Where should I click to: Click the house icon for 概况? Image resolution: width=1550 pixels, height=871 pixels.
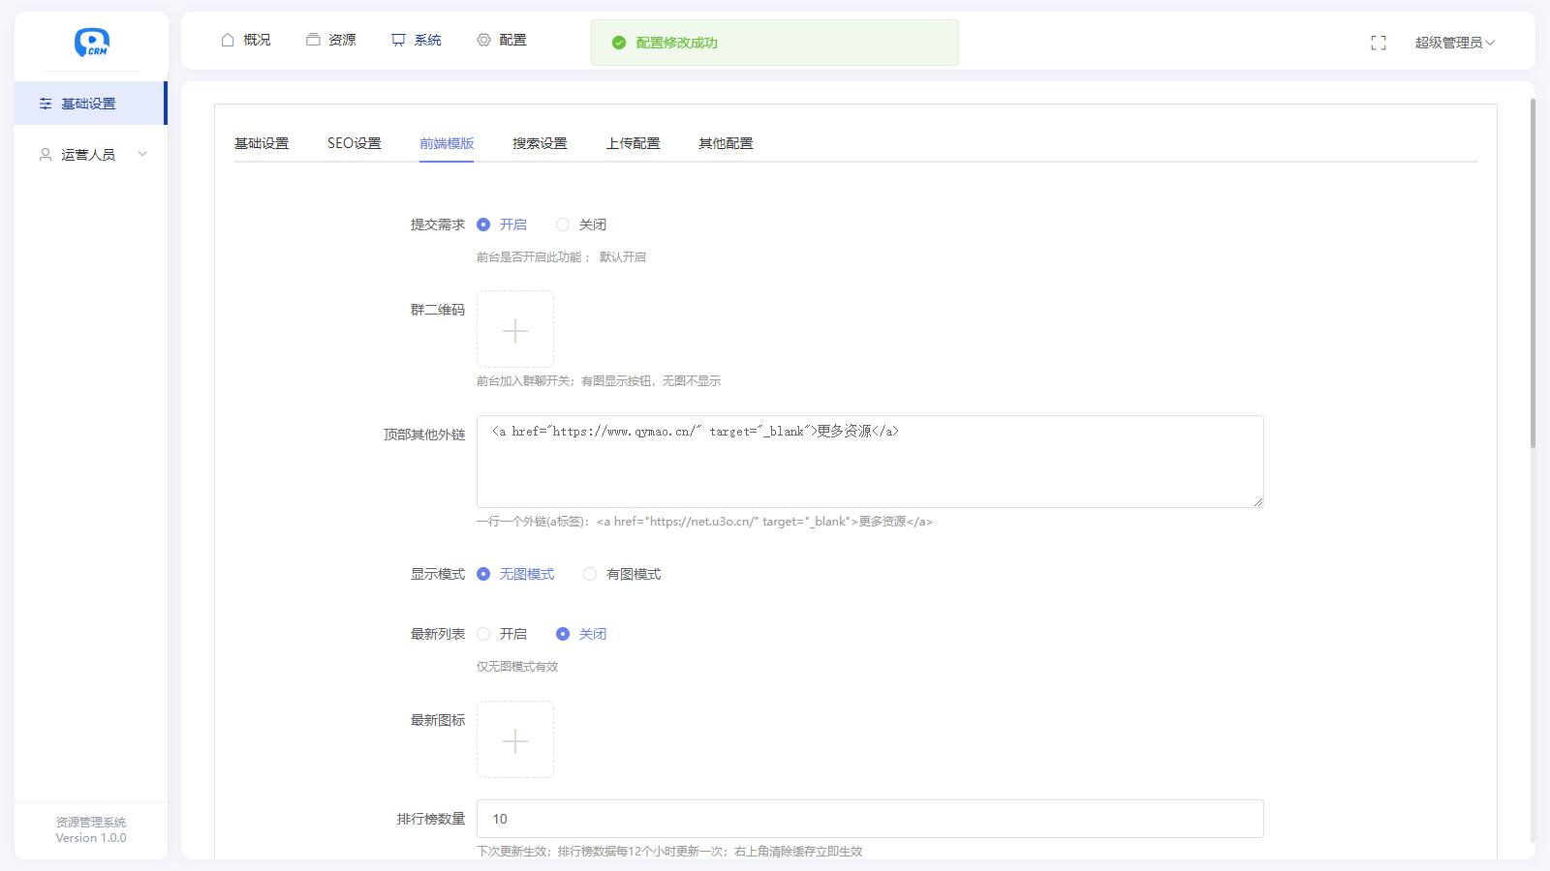(x=228, y=40)
